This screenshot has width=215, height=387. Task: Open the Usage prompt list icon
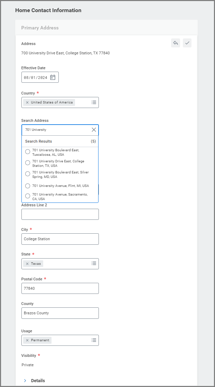pos(94,340)
